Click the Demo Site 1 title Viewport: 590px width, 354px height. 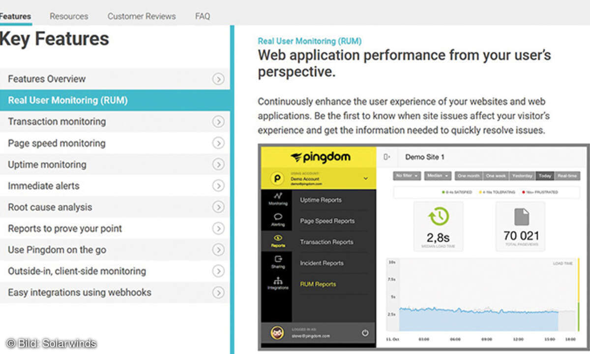click(425, 157)
